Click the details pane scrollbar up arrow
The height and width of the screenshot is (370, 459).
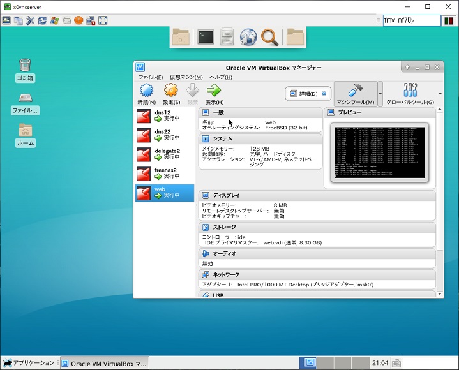(440, 110)
